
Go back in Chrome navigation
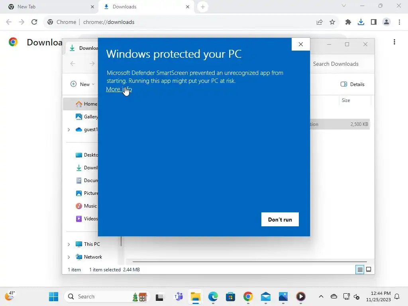click(x=9, y=22)
